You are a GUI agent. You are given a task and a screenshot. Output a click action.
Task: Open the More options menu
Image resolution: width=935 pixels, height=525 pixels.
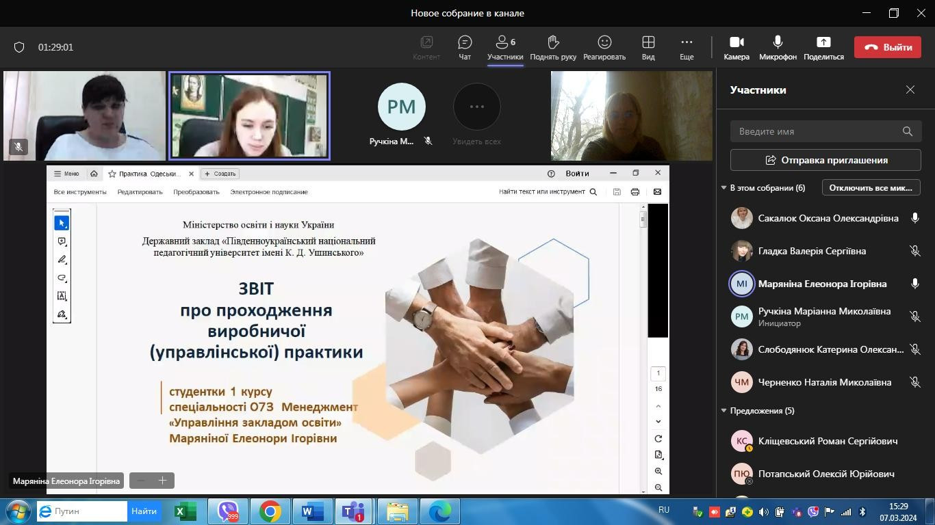pos(687,47)
